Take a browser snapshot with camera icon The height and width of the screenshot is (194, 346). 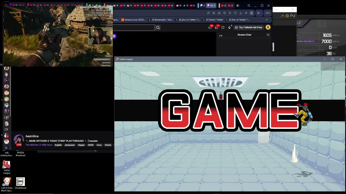pyautogui.click(x=219, y=13)
